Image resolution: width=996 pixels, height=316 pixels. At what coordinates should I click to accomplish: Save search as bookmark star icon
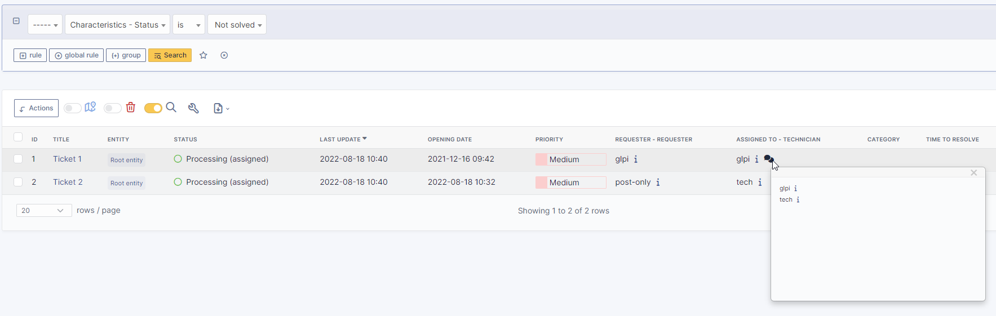pyautogui.click(x=203, y=55)
